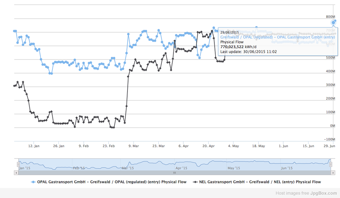Click the navigator scrollbar left arrow
Image resolution: width=340 pixels, height=198 pixels.
click(x=16, y=173)
